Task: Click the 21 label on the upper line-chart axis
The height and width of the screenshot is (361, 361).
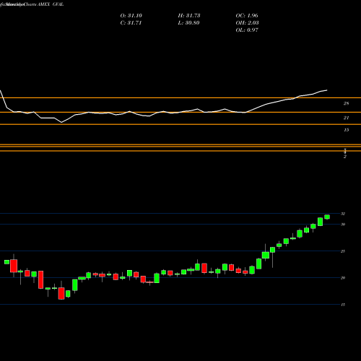Action: tap(346, 118)
